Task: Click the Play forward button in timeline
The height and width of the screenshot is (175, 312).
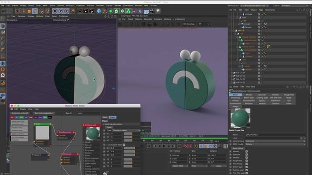Action: (164, 146)
